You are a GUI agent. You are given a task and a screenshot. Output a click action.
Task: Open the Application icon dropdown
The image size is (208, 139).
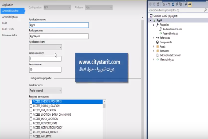tap(46, 47)
